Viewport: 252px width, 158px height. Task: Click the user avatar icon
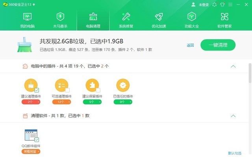click(193, 4)
